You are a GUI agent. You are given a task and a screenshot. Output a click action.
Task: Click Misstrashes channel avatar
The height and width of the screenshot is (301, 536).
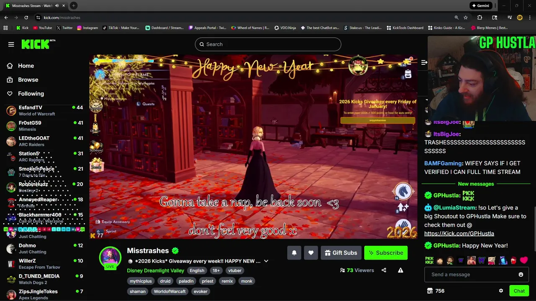click(110, 257)
